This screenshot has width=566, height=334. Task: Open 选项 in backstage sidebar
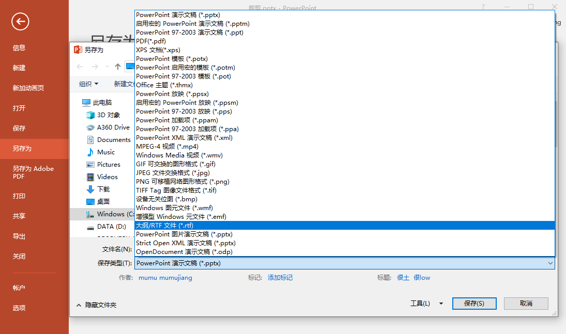coord(19,308)
